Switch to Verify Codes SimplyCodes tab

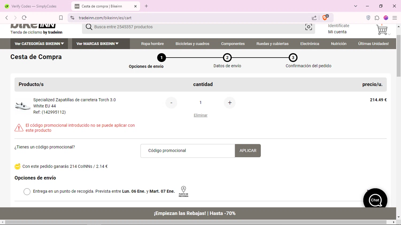[x=34, y=6]
